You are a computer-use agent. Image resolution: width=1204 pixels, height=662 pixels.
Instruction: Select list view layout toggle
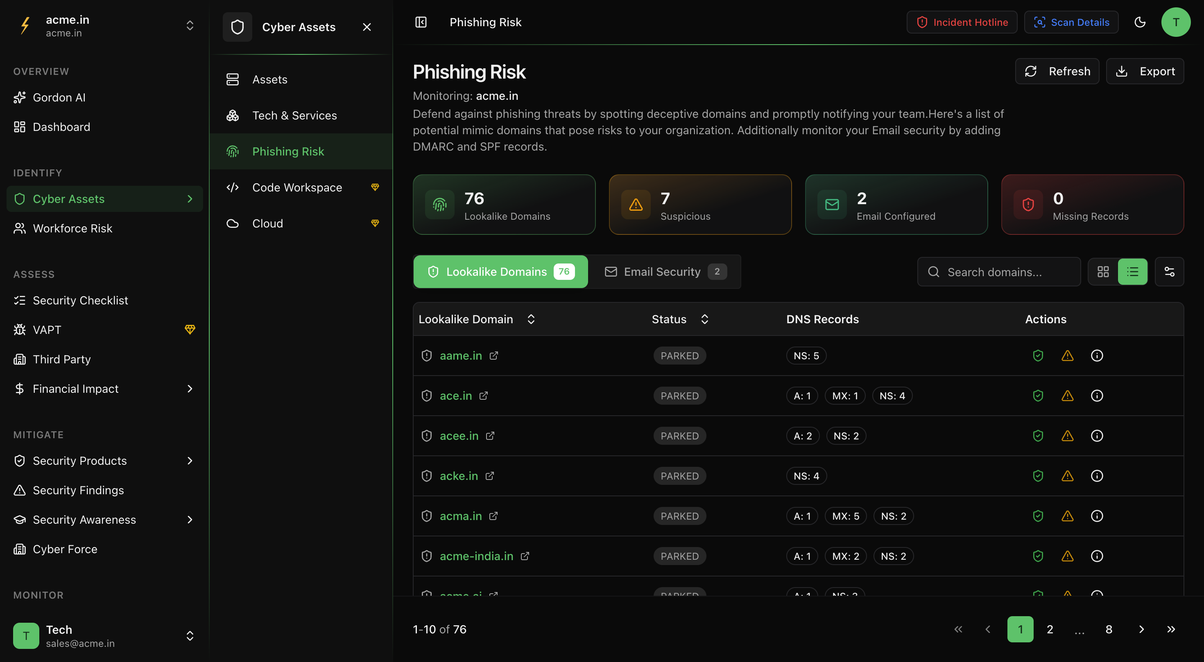[1132, 272]
